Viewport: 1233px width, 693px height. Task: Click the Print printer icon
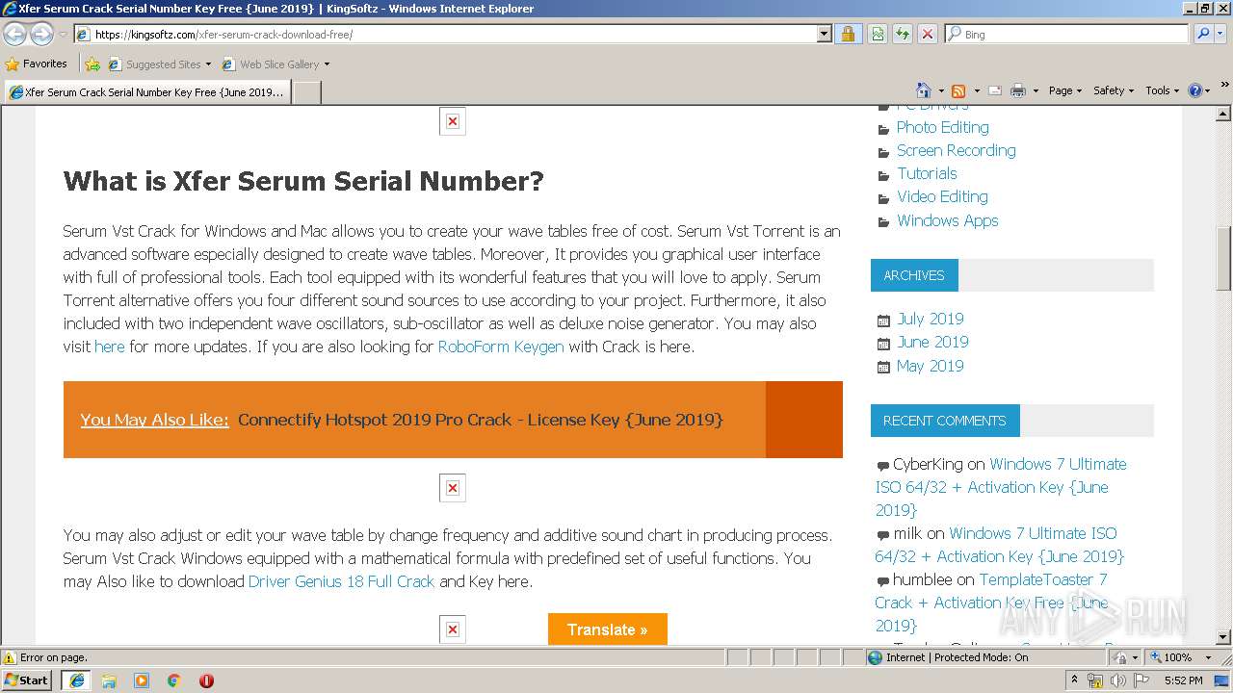pos(1018,90)
